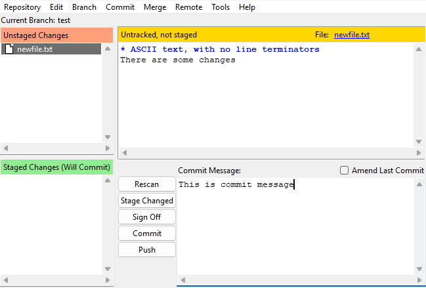Click right arrow of commit message horizontal scrollbar
This screenshot has width=426, height=288.
419,280
